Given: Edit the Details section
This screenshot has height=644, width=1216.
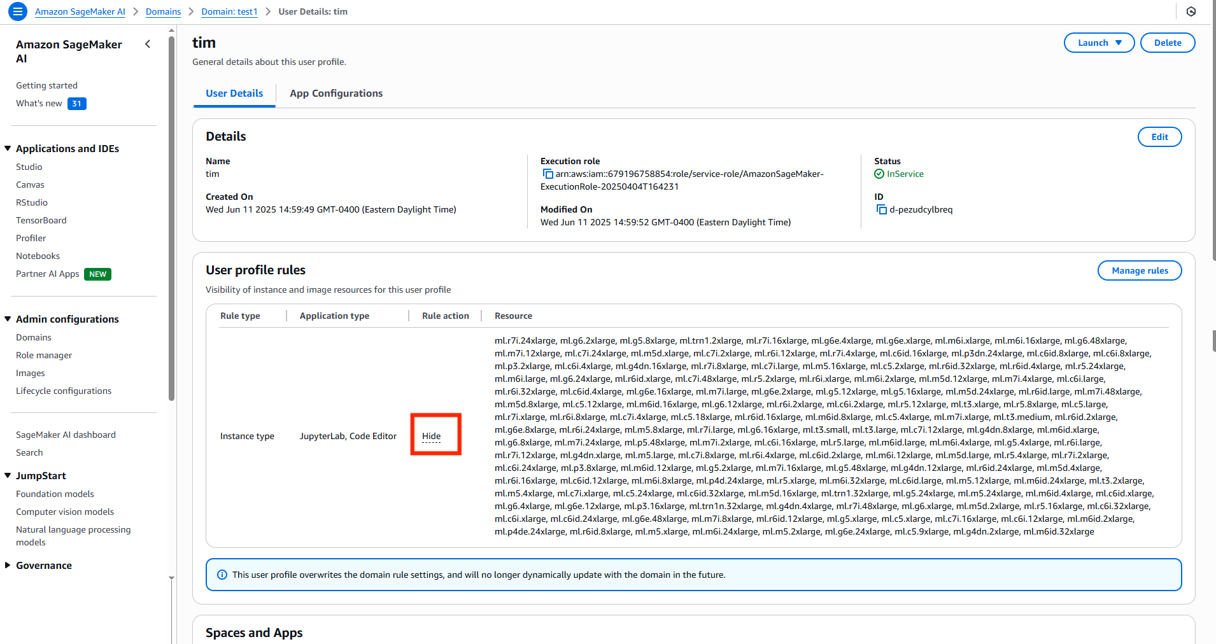Looking at the screenshot, I should [x=1159, y=137].
